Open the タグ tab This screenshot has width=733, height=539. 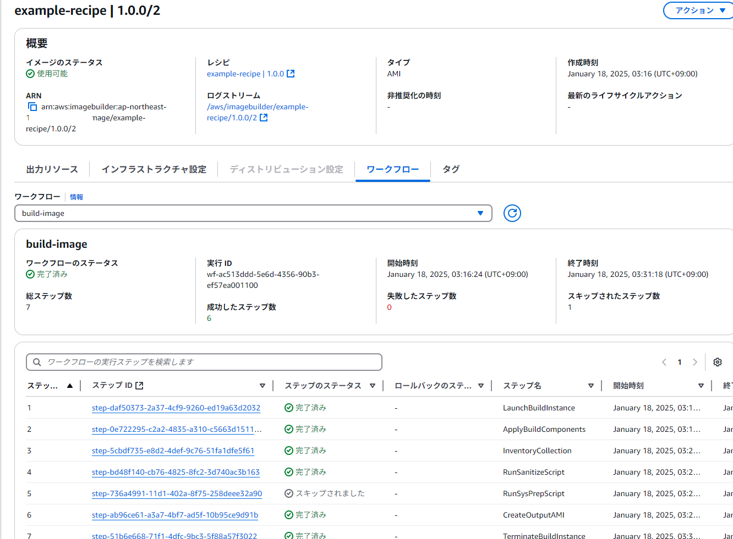coord(451,169)
